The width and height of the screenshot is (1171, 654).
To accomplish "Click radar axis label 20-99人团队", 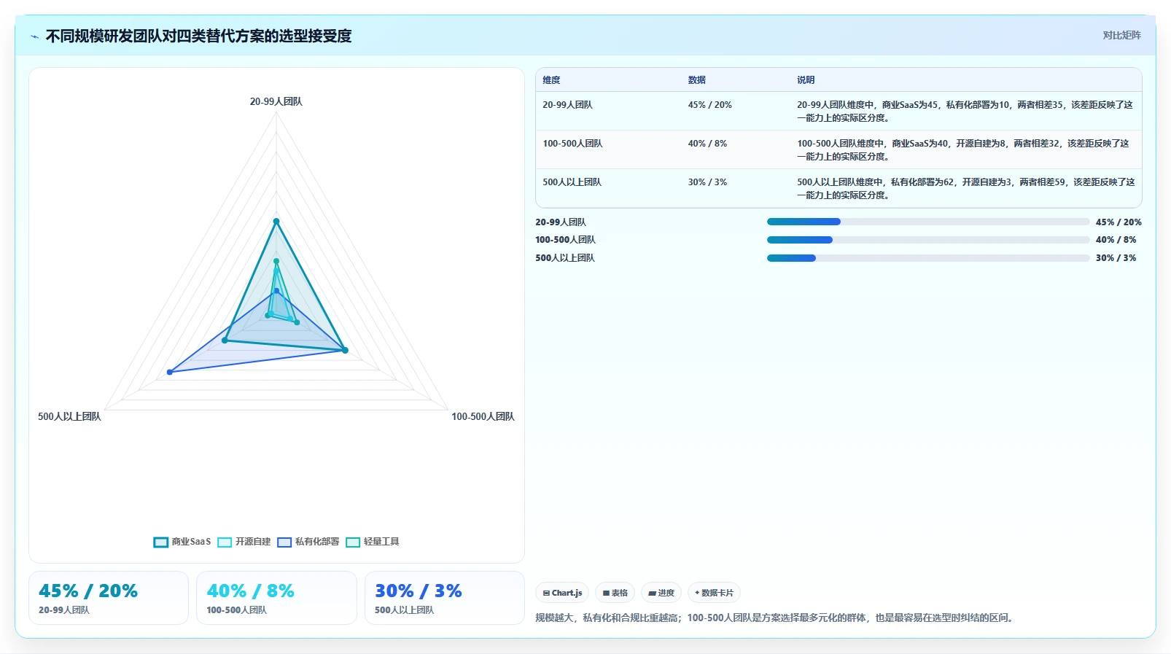I will [x=276, y=101].
